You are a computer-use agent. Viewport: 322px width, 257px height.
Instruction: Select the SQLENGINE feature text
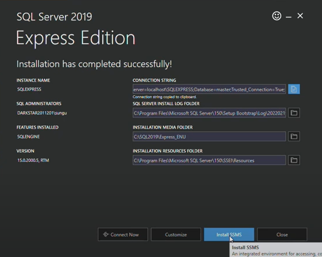(x=28, y=137)
